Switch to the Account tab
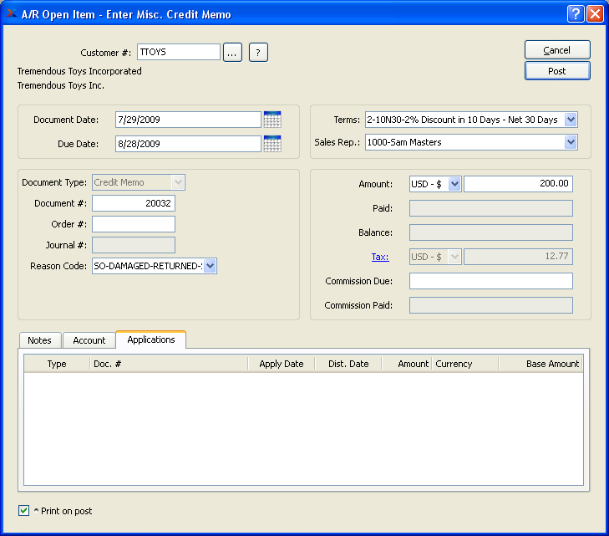Viewport: 609px width, 536px height. [x=89, y=340]
